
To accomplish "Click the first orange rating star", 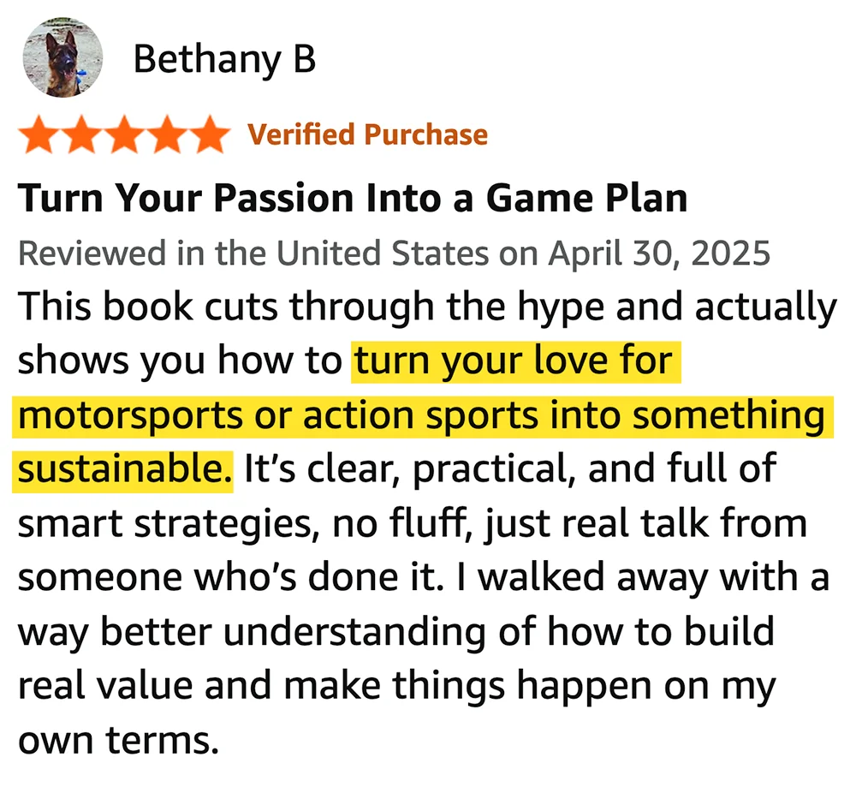I will tap(39, 134).
